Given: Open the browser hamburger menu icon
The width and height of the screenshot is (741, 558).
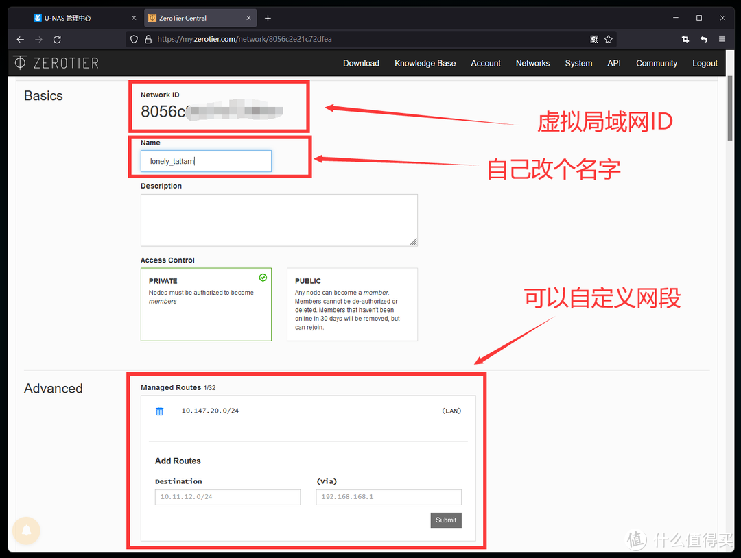Looking at the screenshot, I should (722, 39).
